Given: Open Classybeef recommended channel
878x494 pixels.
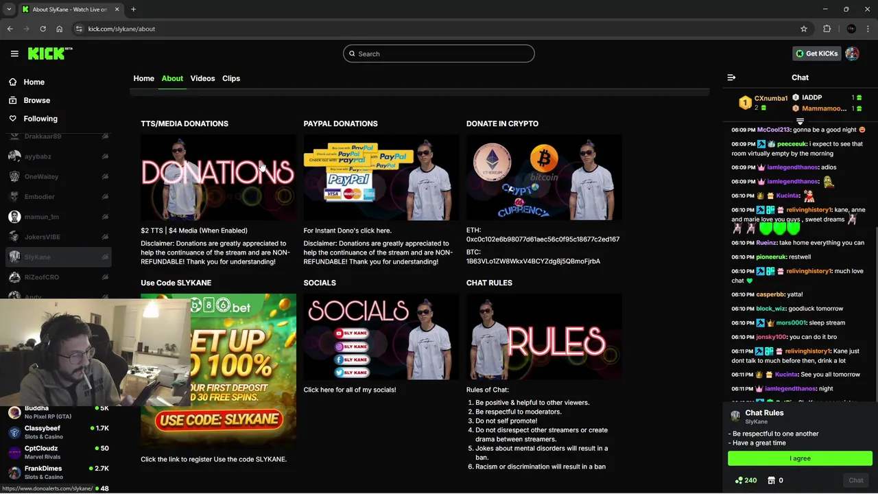Looking at the screenshot, I should 58,432.
